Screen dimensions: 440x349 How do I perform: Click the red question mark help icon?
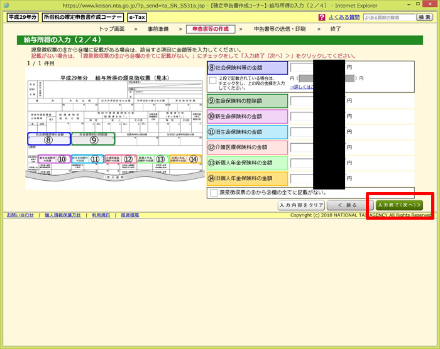322,18
